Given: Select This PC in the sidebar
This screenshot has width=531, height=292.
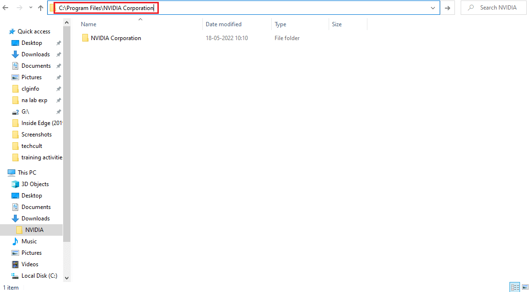Looking at the screenshot, I should (27, 173).
